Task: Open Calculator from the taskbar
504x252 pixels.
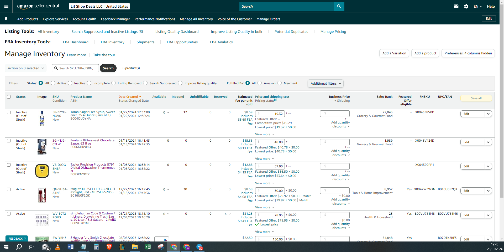Action: click(96, 247)
